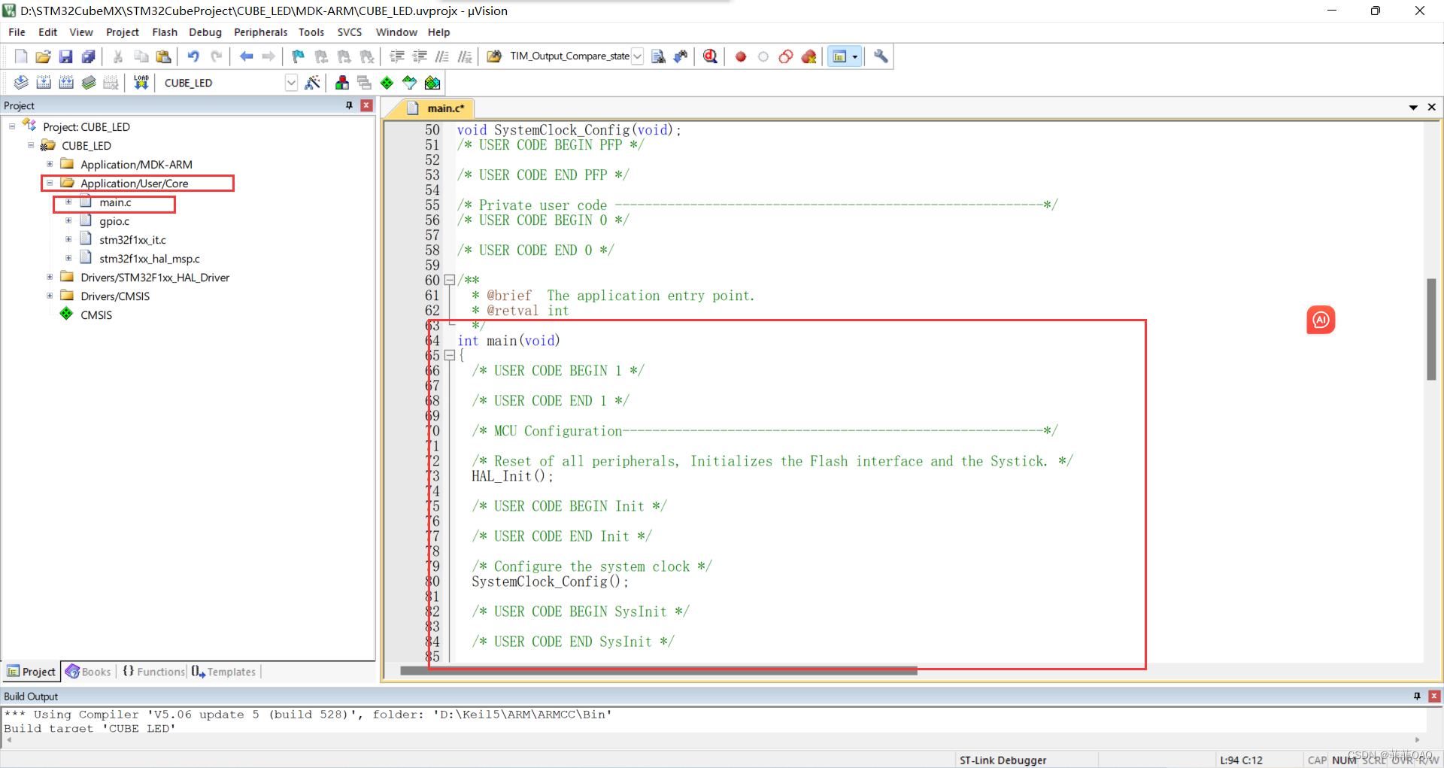The width and height of the screenshot is (1444, 768).
Task: Open Manage Project Items colored blocks icon
Action: click(x=342, y=83)
